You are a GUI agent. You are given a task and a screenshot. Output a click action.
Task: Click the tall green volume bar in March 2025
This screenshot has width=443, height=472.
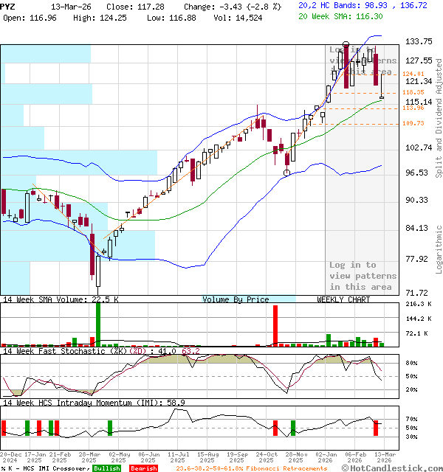[x=97, y=323]
